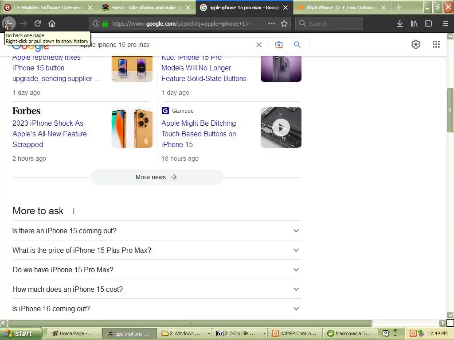The image size is (454, 340).
Task: Go back one page with the back arrow
Action: pyautogui.click(x=9, y=23)
